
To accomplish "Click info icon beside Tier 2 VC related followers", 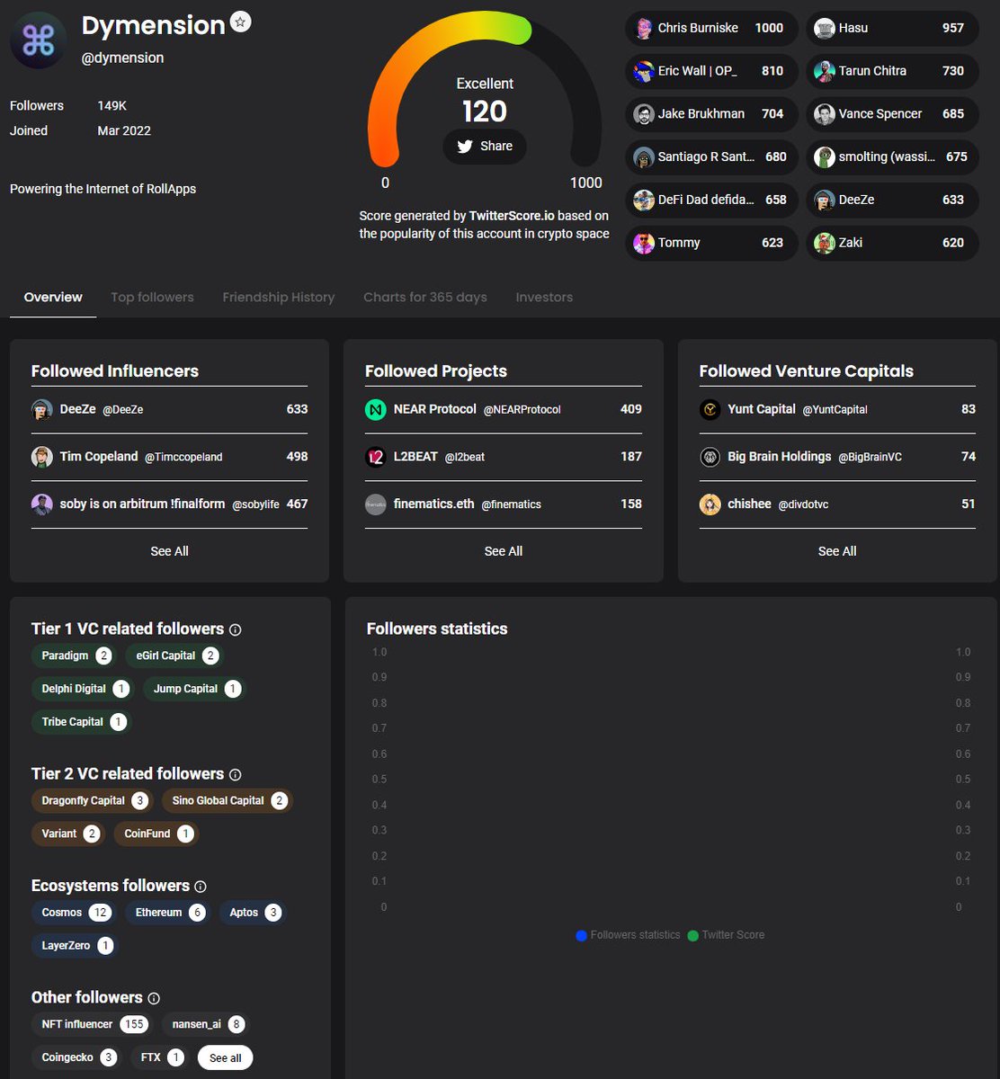I will click(x=236, y=775).
